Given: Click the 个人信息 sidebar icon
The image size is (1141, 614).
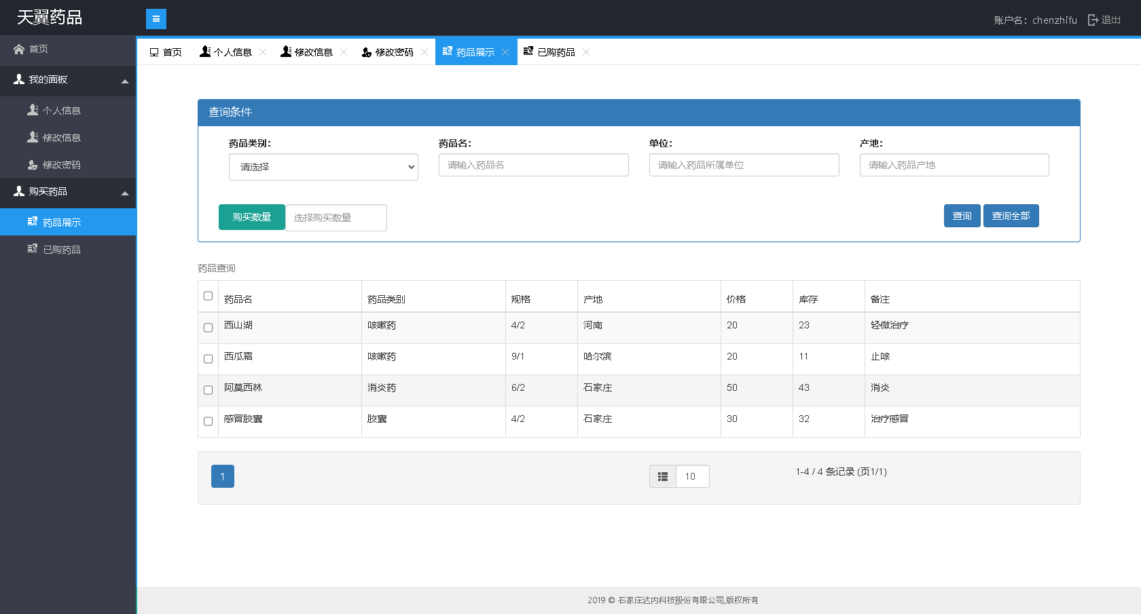Looking at the screenshot, I should (33, 110).
